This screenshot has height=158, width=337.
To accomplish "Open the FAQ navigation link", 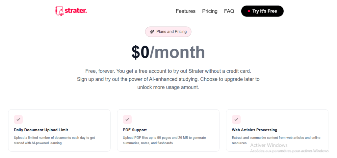I will click(x=229, y=11).
